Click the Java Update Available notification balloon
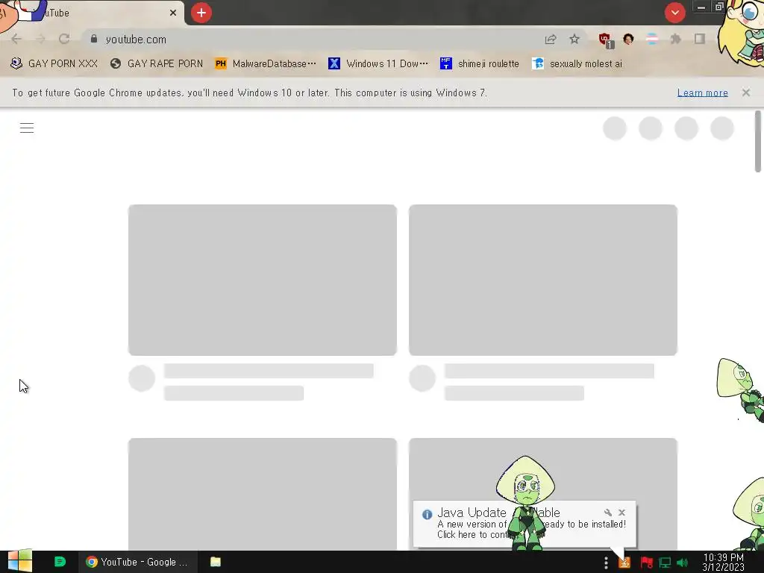 tap(525, 524)
